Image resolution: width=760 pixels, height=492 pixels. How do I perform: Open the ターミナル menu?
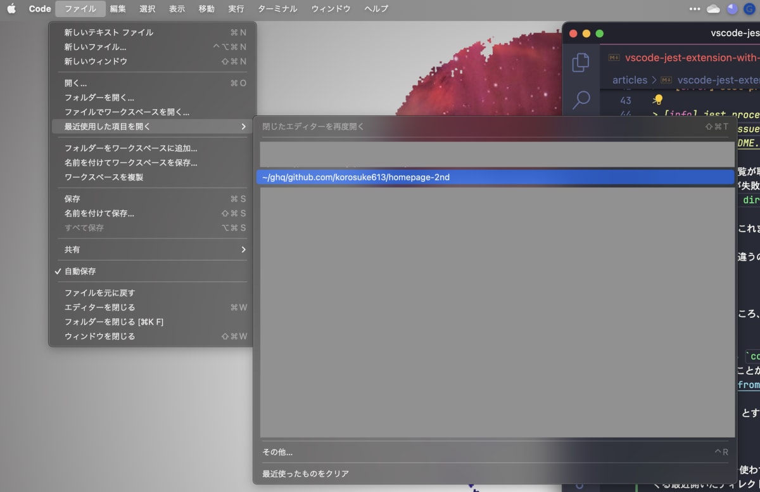pyautogui.click(x=277, y=9)
